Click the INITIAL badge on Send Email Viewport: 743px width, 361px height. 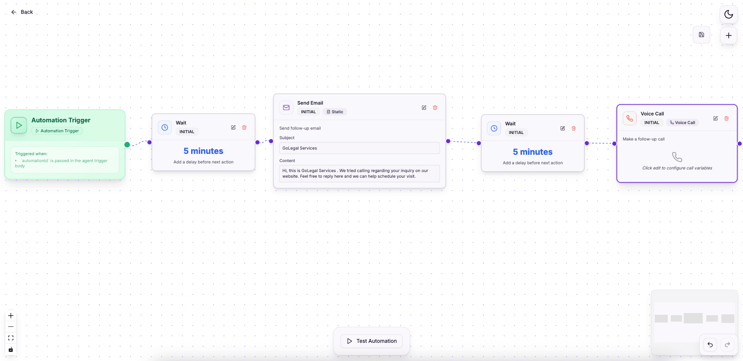pyautogui.click(x=308, y=112)
